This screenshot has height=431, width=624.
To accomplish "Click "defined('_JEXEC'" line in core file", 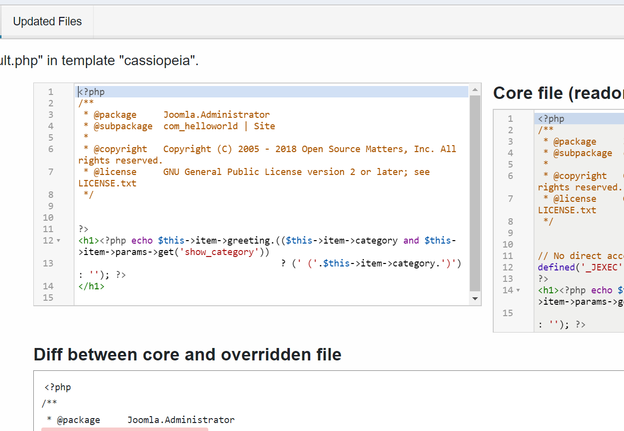I will [581, 267].
